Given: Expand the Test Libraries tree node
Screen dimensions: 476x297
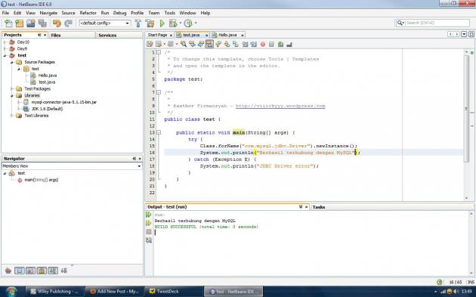Looking at the screenshot, I should tap(12, 116).
